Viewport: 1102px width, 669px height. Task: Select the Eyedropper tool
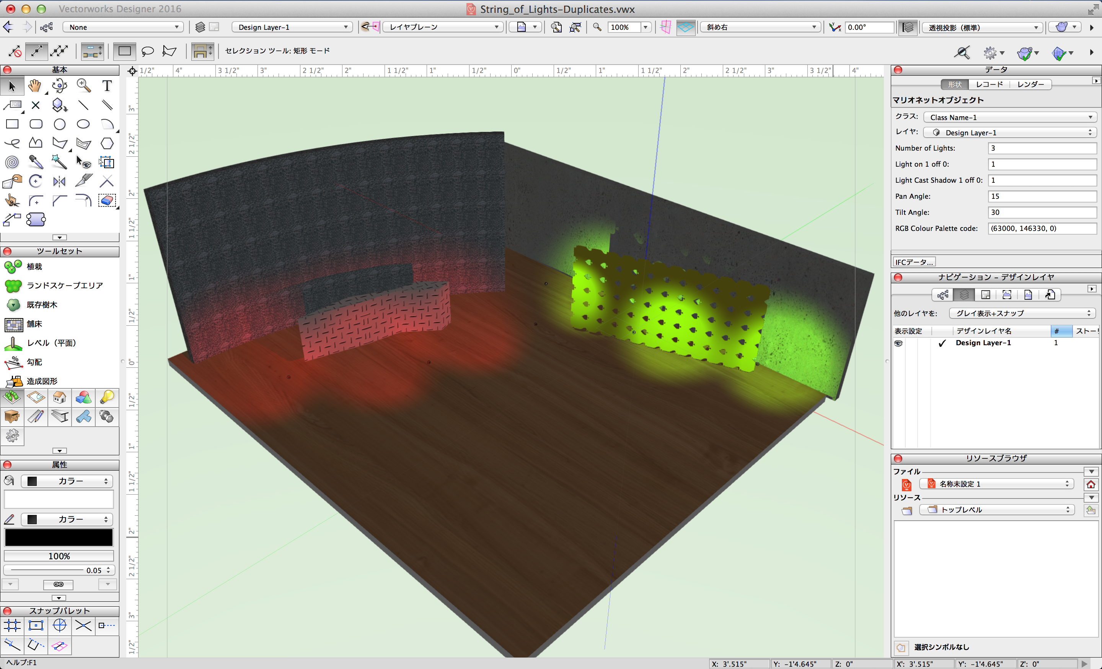click(36, 162)
